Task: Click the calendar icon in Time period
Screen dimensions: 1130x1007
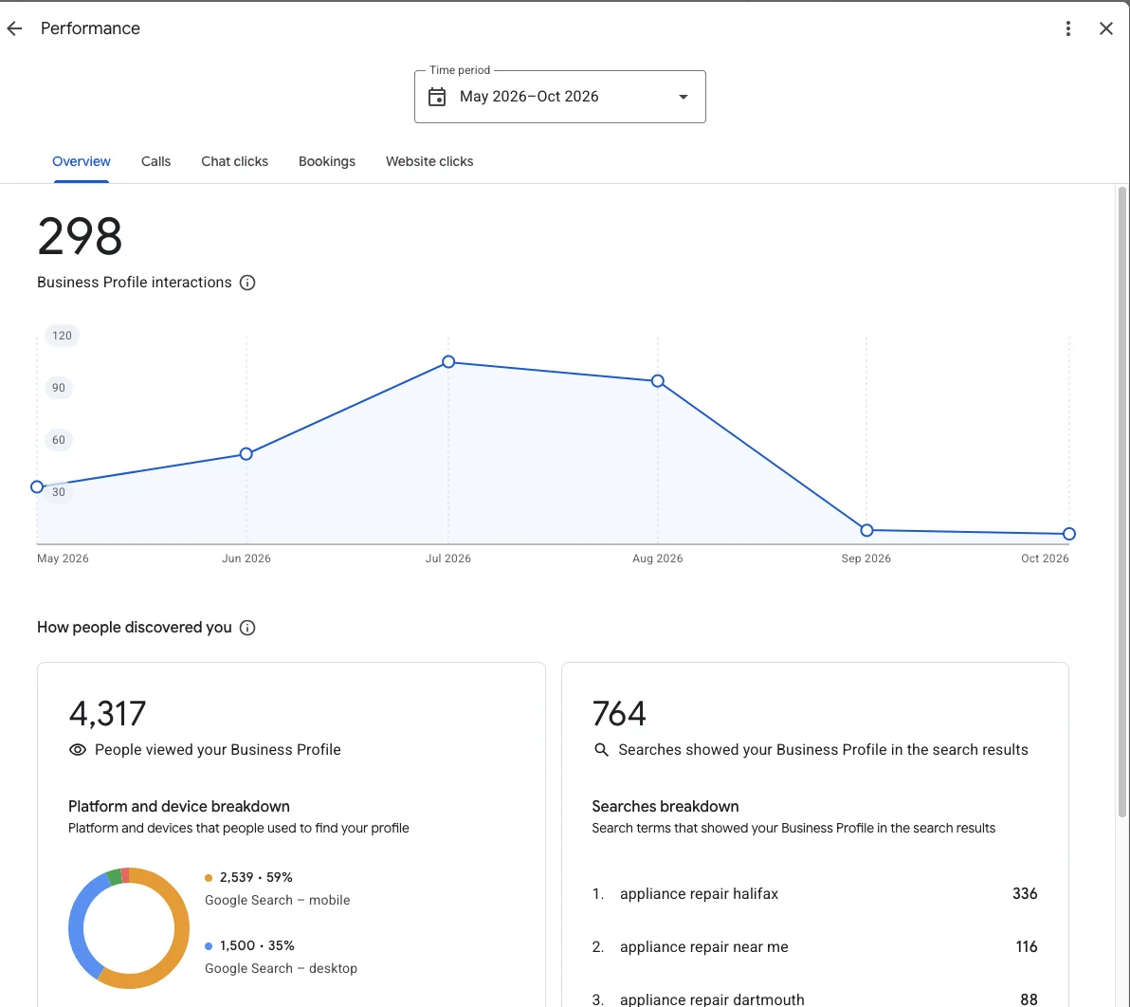Action: (x=437, y=97)
